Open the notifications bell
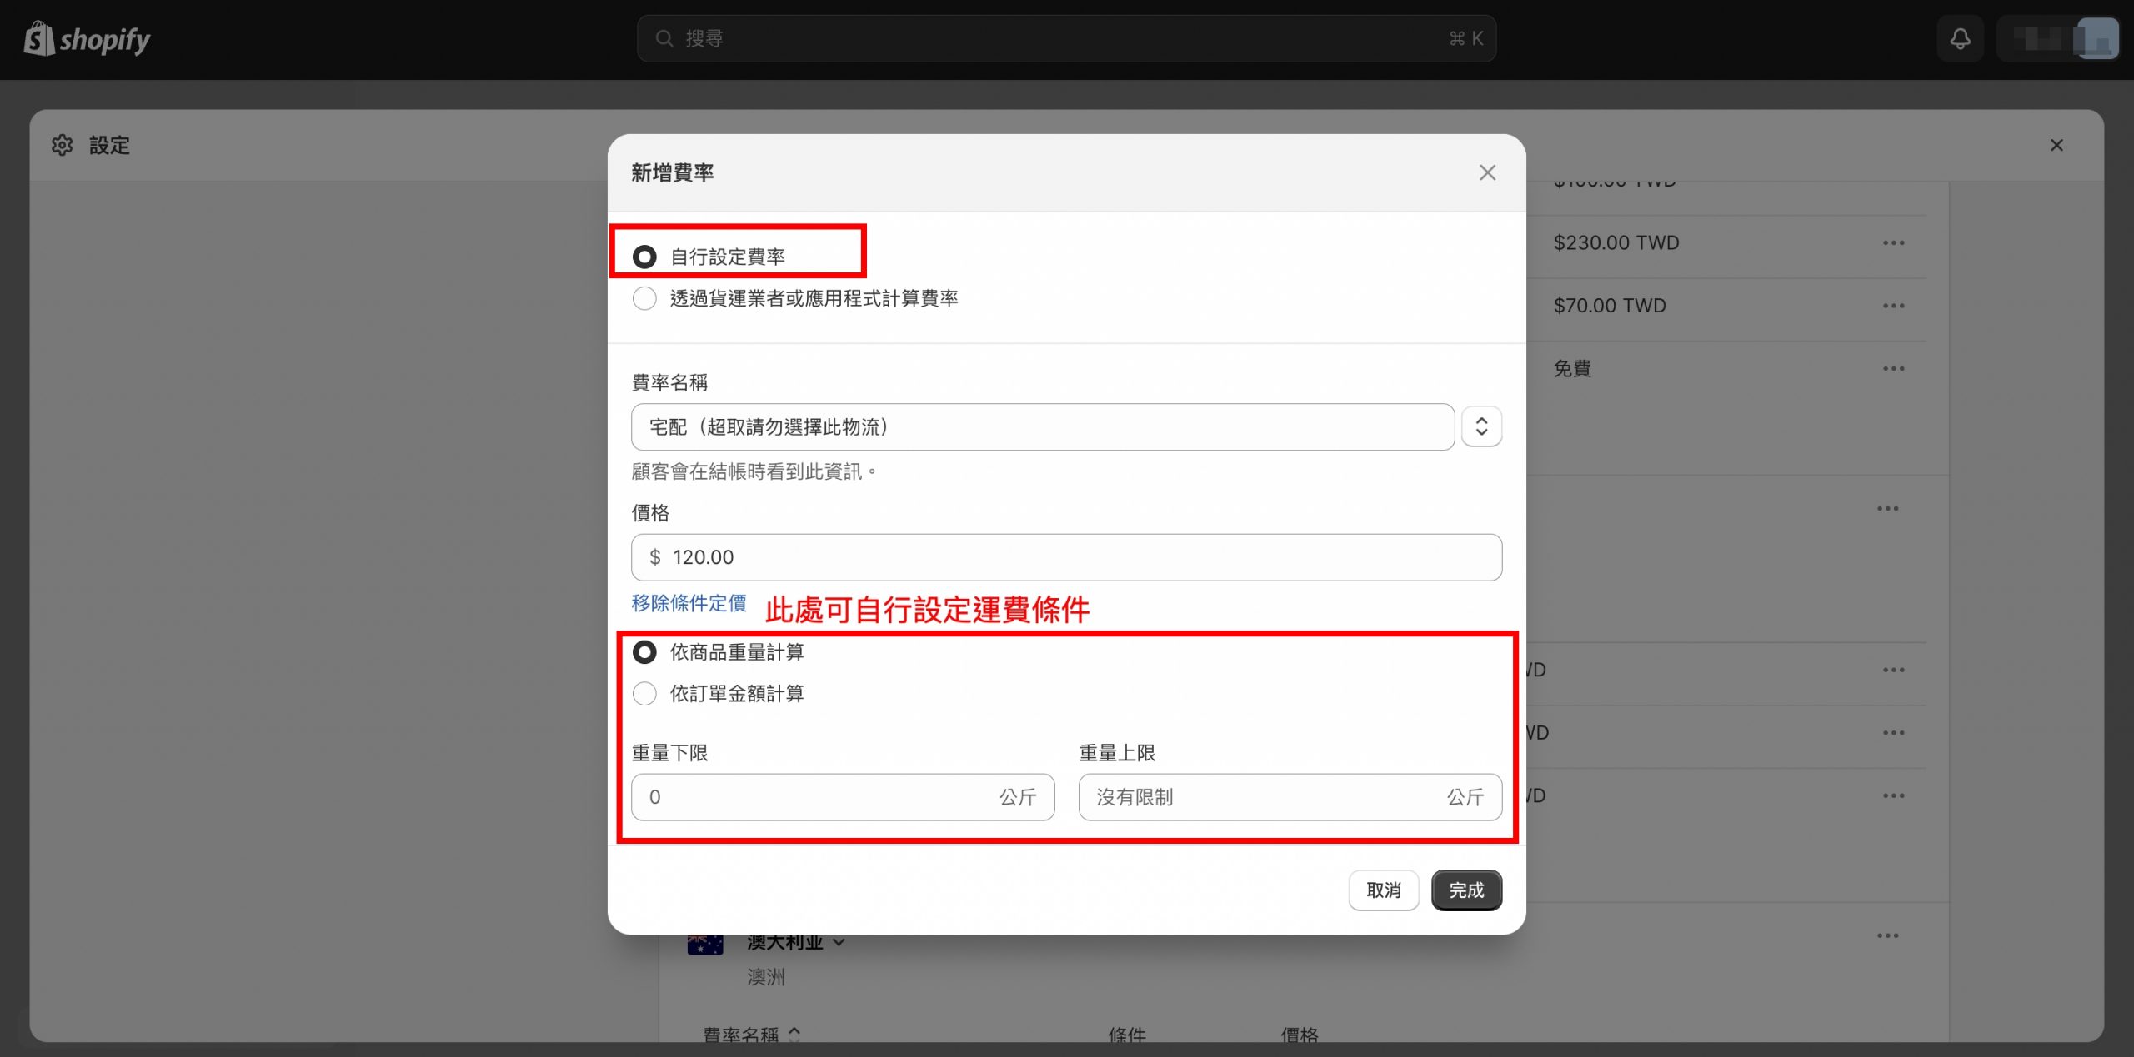This screenshot has height=1057, width=2134. pyautogui.click(x=1960, y=38)
